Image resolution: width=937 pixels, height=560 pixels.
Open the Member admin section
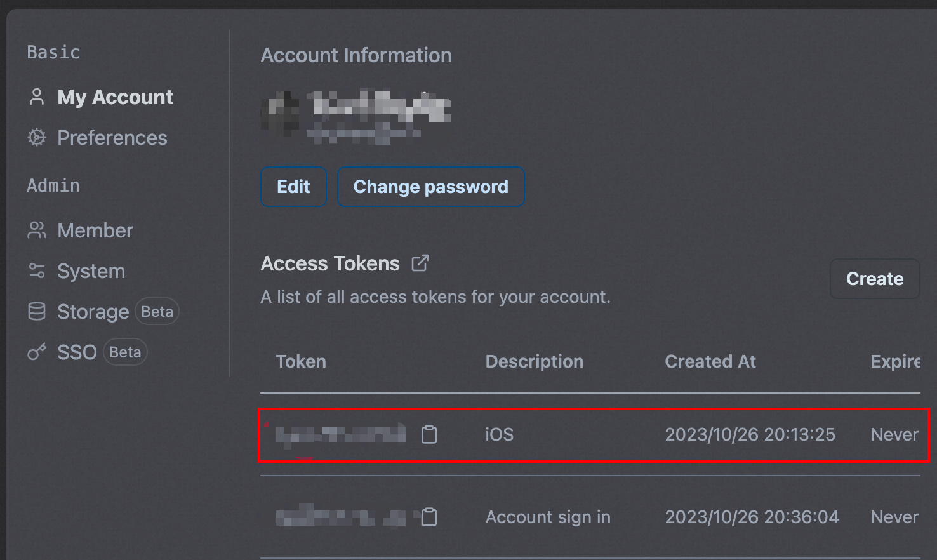click(x=81, y=230)
